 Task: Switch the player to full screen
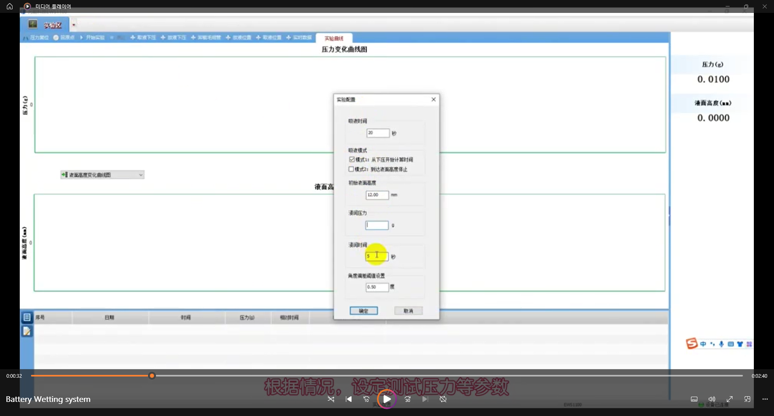click(x=730, y=399)
